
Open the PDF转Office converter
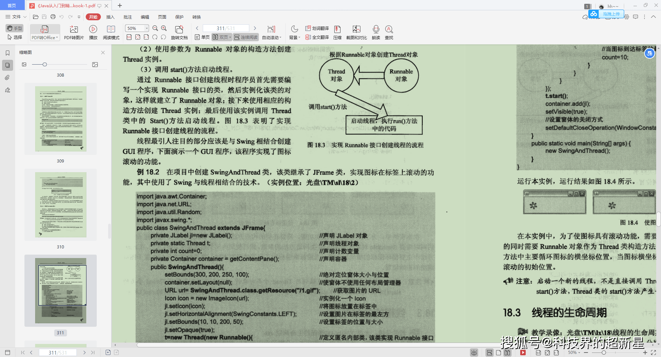coord(45,32)
